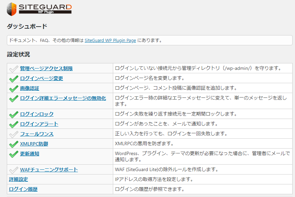Click description '正しい入力を行っても、ログインを一回失敗します。'
The image size is (295, 197).
pyautogui.click(x=172, y=134)
